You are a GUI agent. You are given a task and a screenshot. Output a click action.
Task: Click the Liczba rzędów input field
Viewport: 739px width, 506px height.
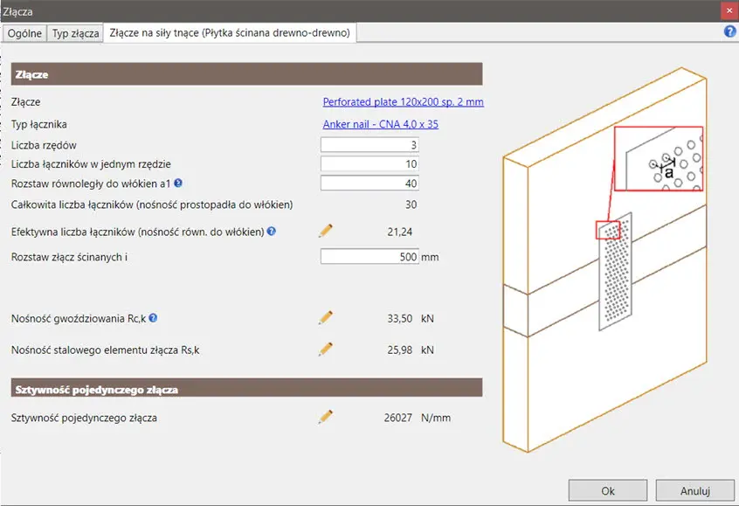pyautogui.click(x=369, y=144)
